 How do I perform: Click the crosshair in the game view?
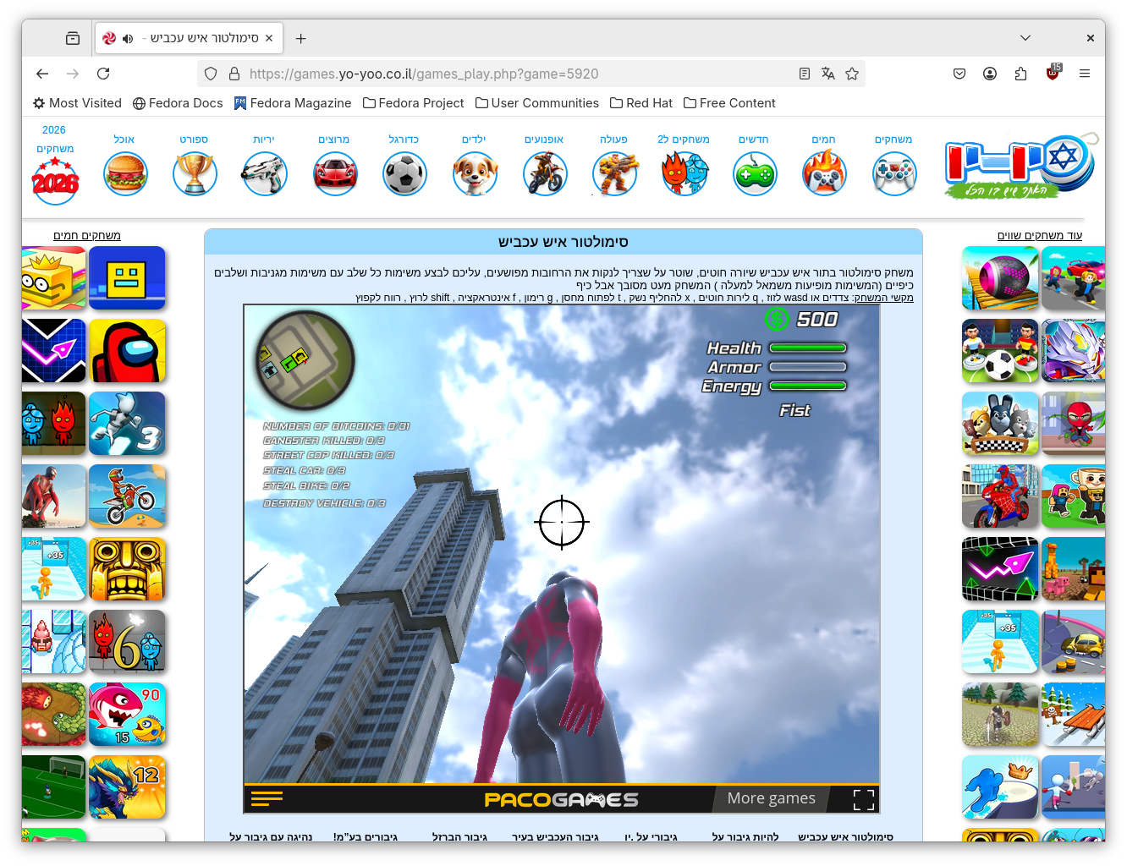pos(562,523)
